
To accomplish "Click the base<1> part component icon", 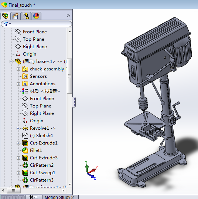I will pos(18,62).
